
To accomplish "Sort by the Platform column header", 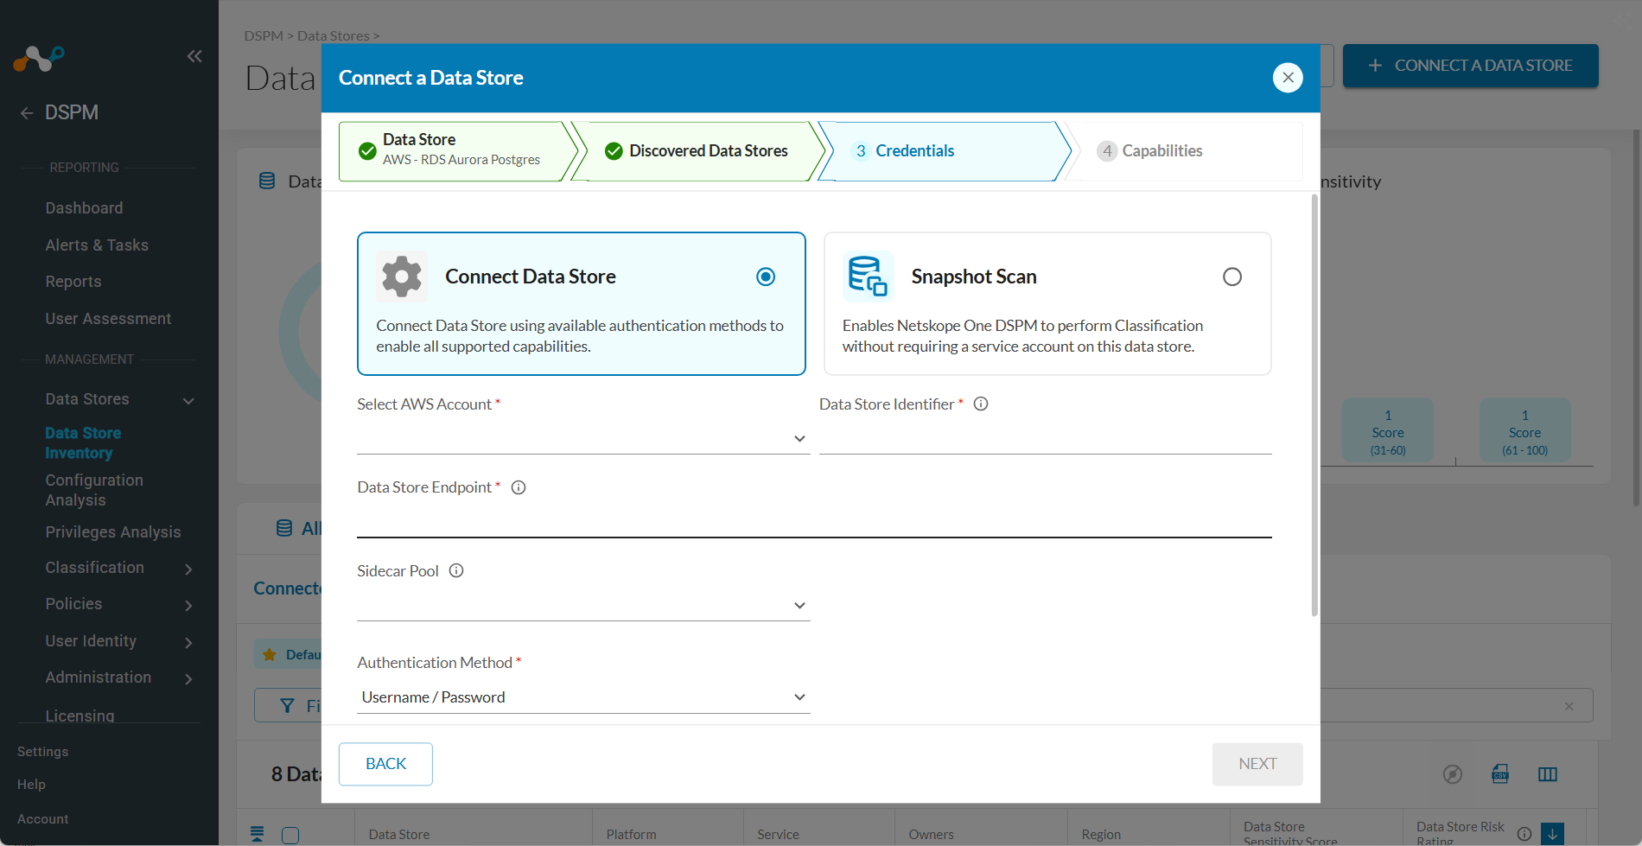I will click(x=631, y=834).
